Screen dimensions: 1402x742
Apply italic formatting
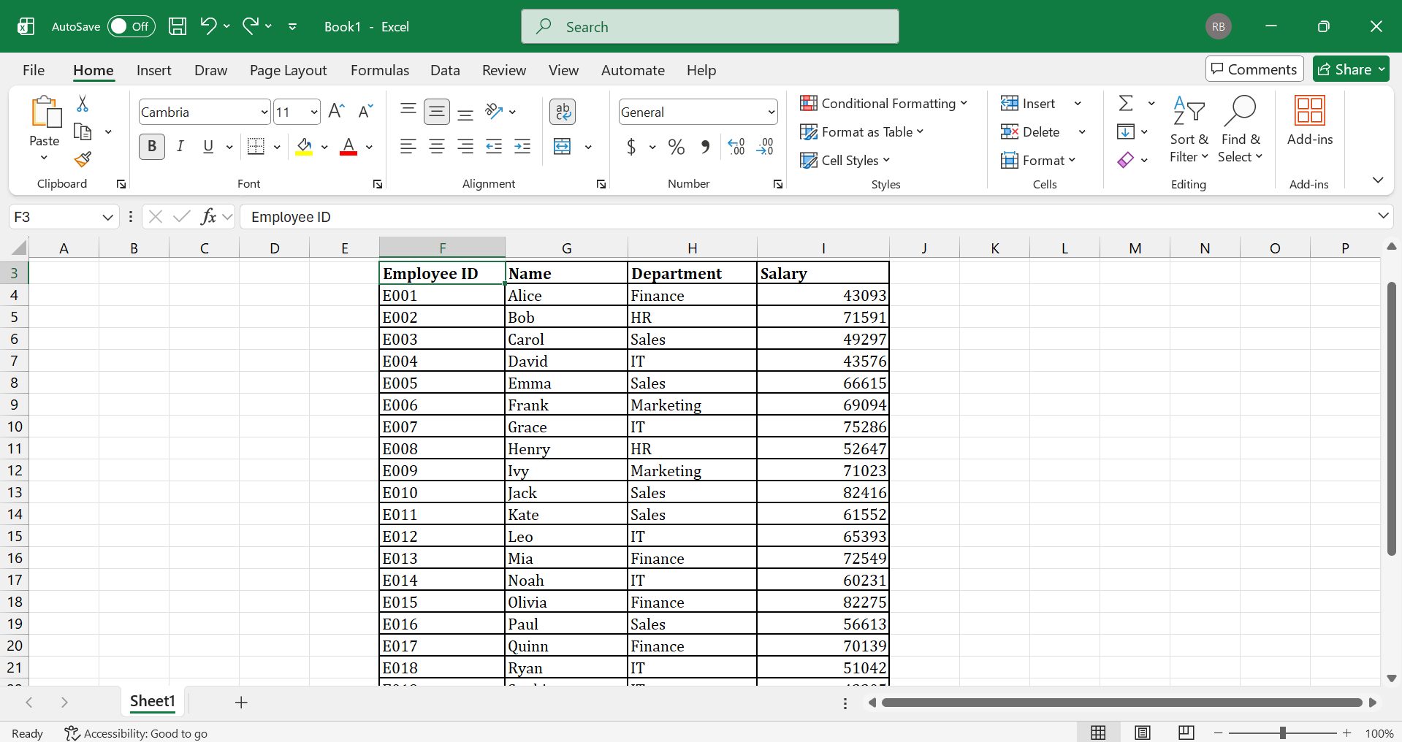[x=180, y=146]
